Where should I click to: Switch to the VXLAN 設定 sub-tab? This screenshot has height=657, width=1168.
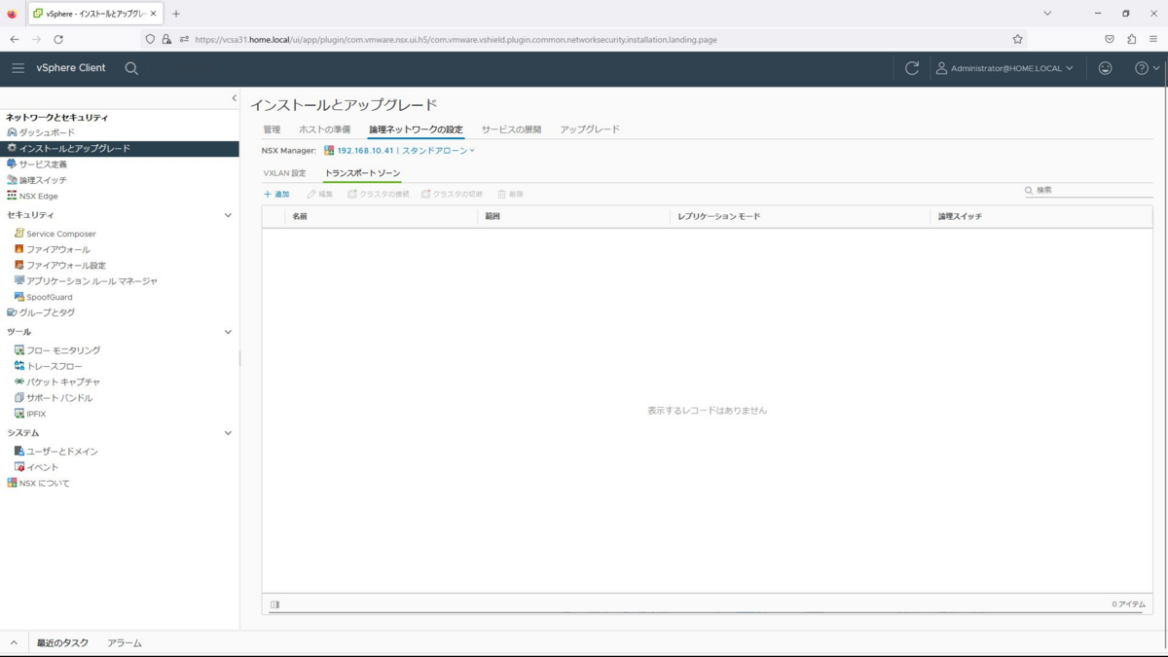284,173
